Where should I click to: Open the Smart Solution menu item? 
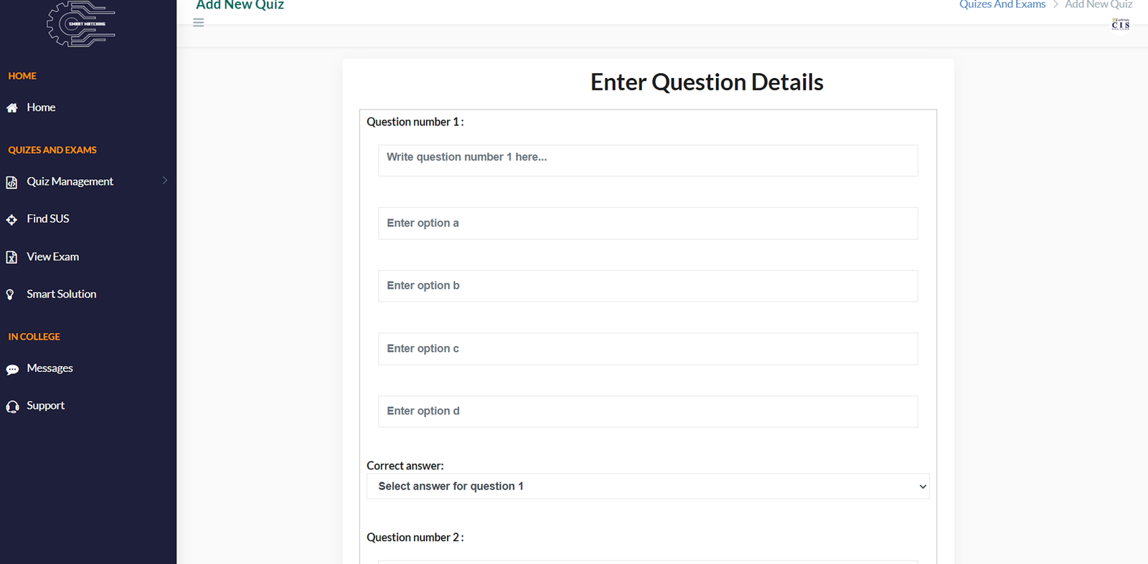(62, 294)
